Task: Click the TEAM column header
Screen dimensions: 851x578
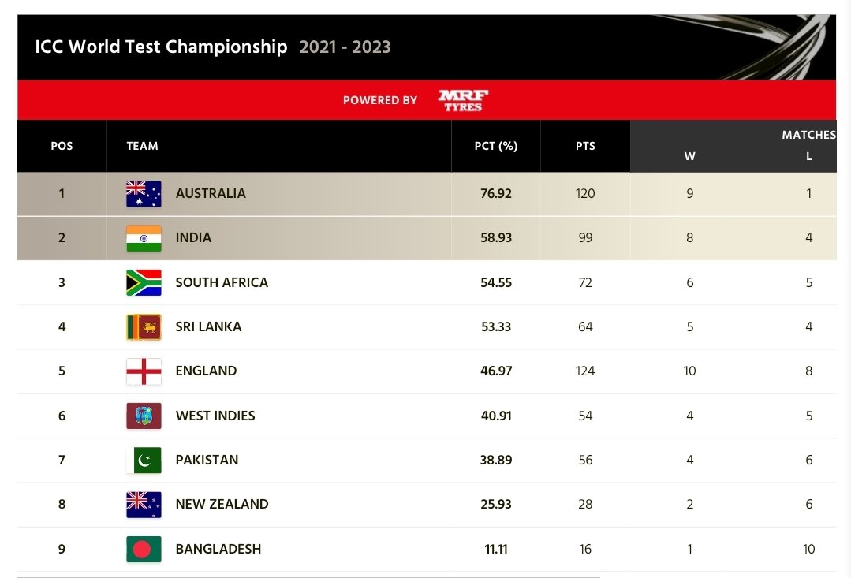Action: (142, 146)
